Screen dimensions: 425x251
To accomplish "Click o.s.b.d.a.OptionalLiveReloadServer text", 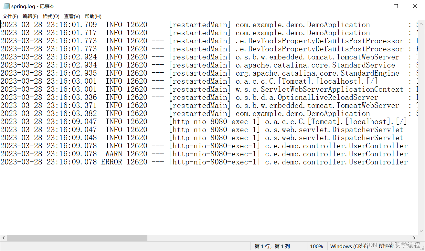I will pos(307,98).
